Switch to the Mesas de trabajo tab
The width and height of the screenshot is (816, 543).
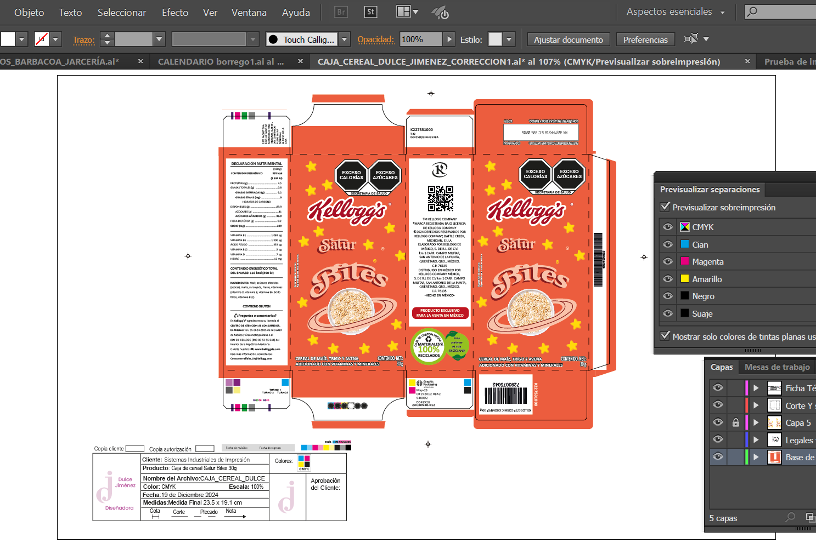(x=776, y=367)
